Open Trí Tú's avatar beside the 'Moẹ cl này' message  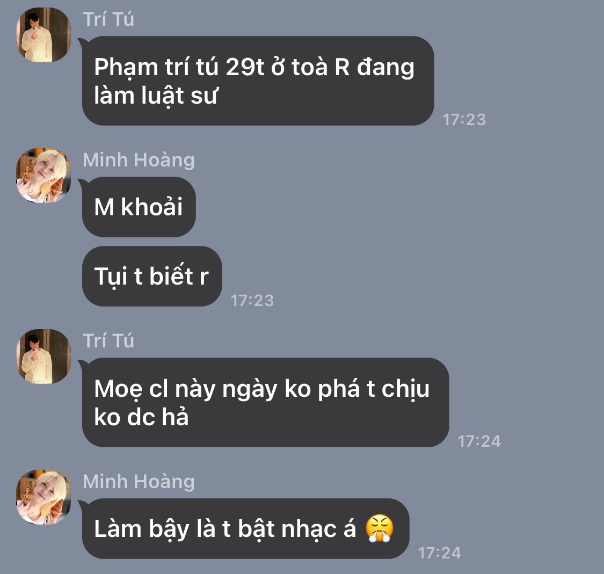(x=43, y=357)
